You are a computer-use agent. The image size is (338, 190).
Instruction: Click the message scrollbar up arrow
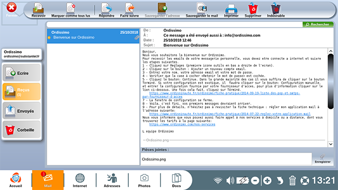[x=331, y=51]
